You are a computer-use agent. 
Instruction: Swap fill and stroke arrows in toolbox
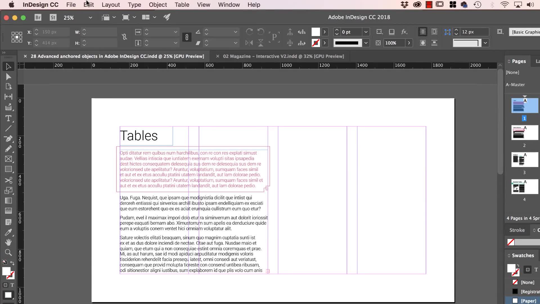[x=12, y=263]
